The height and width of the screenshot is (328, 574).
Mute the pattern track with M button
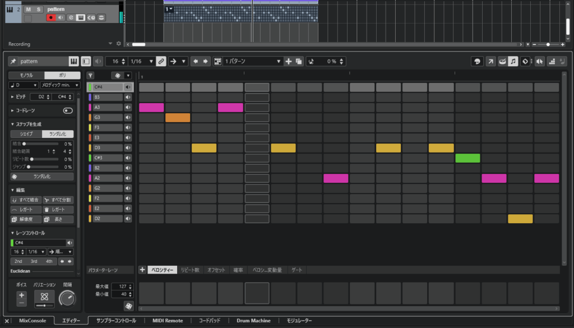pyautogui.click(x=28, y=10)
